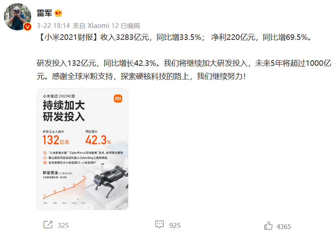This screenshot has width=335, height=233.
Task: Open comments via speech bubble icon
Action: point(160,225)
